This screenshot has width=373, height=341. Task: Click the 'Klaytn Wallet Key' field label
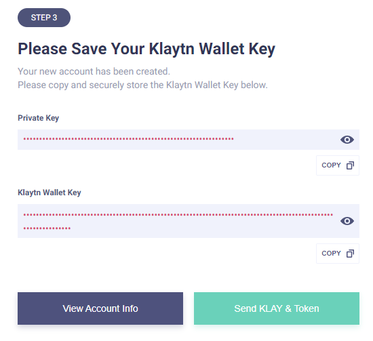pos(50,193)
